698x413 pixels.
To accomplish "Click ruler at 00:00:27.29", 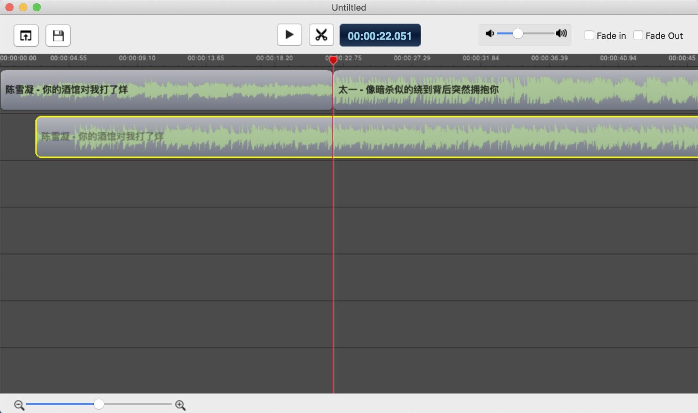I will [412, 58].
